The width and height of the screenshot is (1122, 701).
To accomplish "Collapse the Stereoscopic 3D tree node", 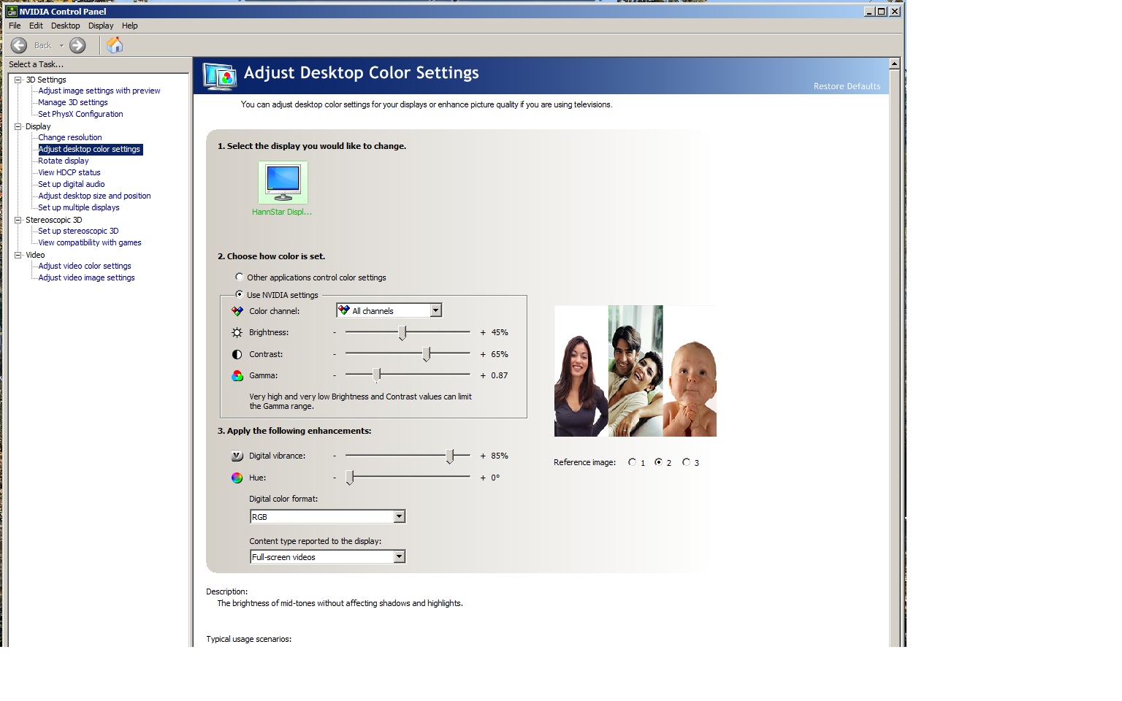I will point(18,220).
